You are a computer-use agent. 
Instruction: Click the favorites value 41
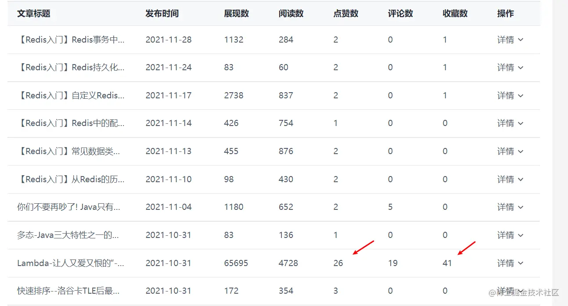click(447, 263)
